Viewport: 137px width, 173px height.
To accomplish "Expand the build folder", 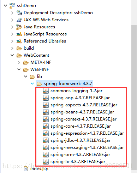I will tap(12, 48).
